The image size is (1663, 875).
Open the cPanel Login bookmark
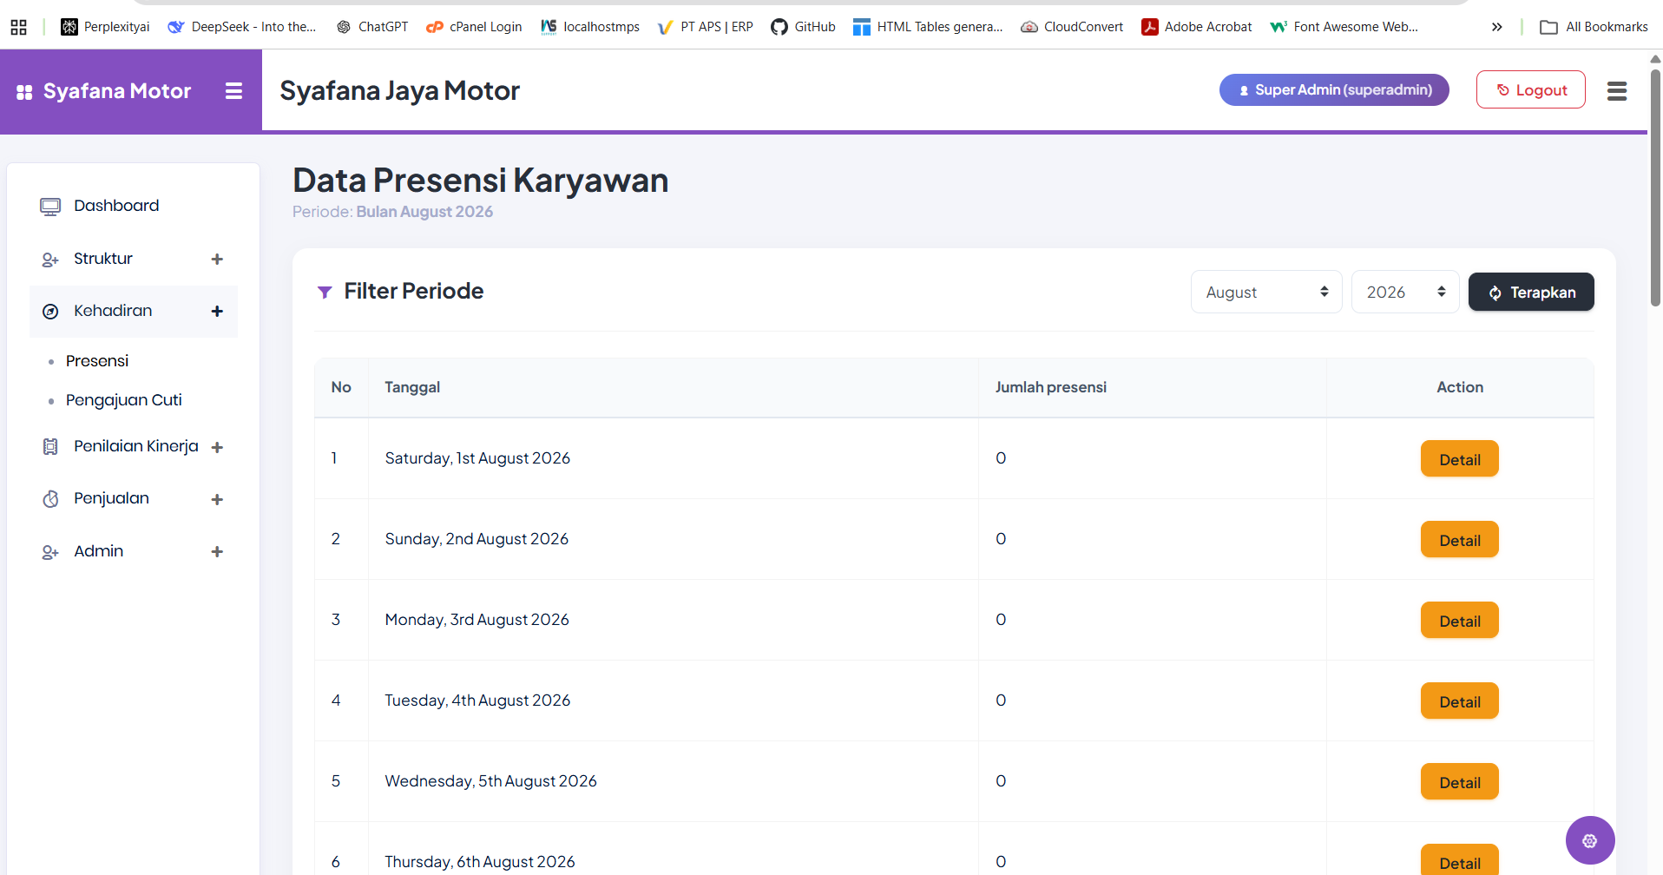(x=474, y=27)
